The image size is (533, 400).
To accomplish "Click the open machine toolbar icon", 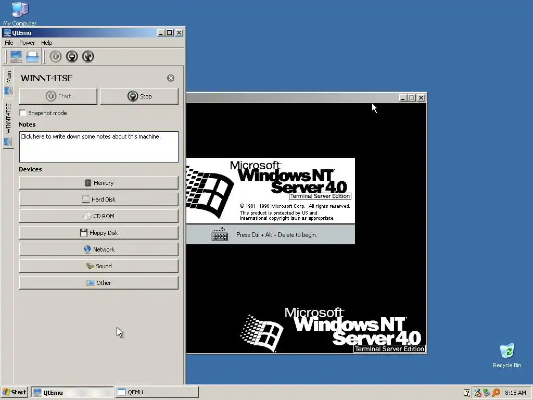I will [x=32, y=56].
